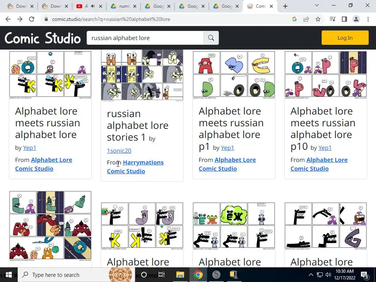Open Alphabet Lore Comic Studio link on first card
The image size is (376, 282).
point(44,164)
